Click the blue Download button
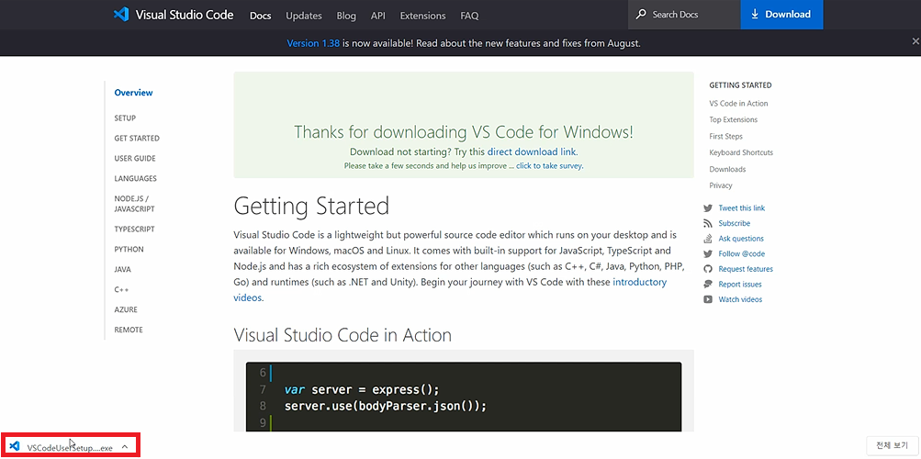 [x=781, y=15]
